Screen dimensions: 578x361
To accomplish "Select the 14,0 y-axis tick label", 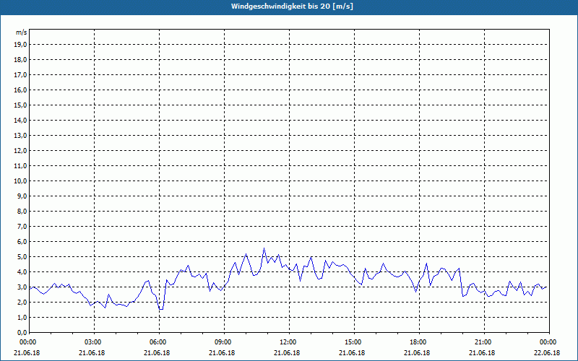I will [x=20, y=120].
